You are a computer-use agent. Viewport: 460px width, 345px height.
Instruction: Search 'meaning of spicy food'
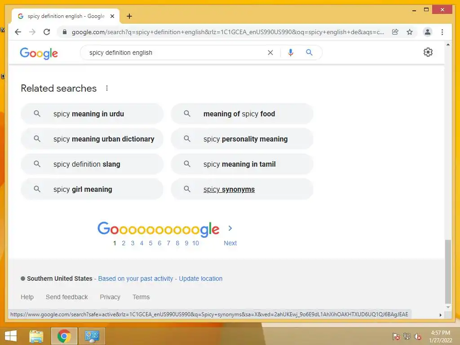(242, 114)
